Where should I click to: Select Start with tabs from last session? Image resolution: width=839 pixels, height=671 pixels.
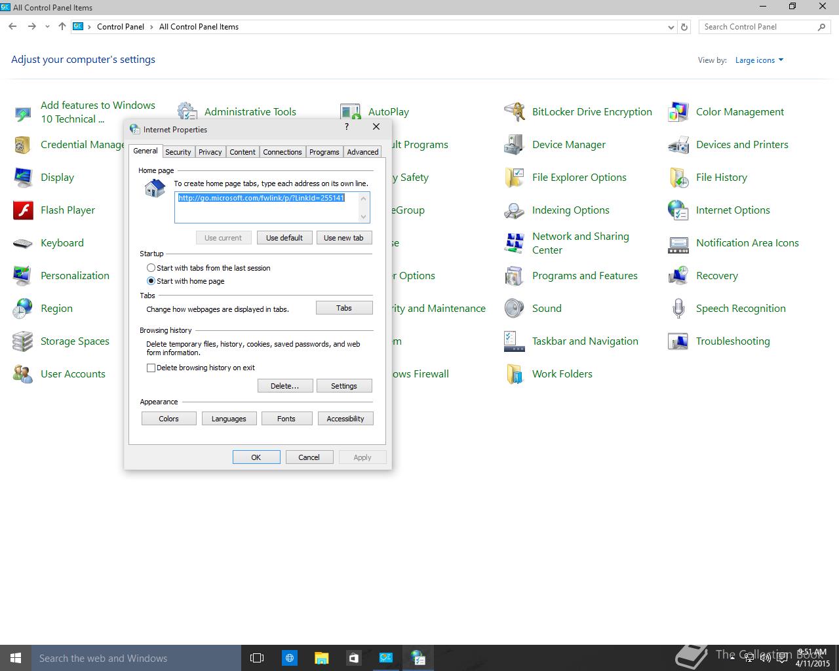click(x=151, y=268)
